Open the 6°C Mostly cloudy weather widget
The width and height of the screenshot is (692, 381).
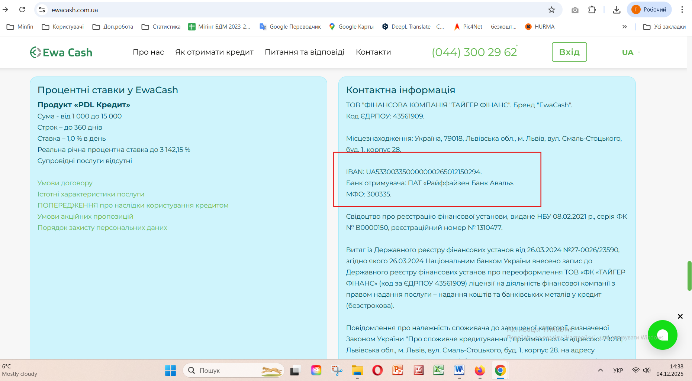pyautogui.click(x=20, y=370)
